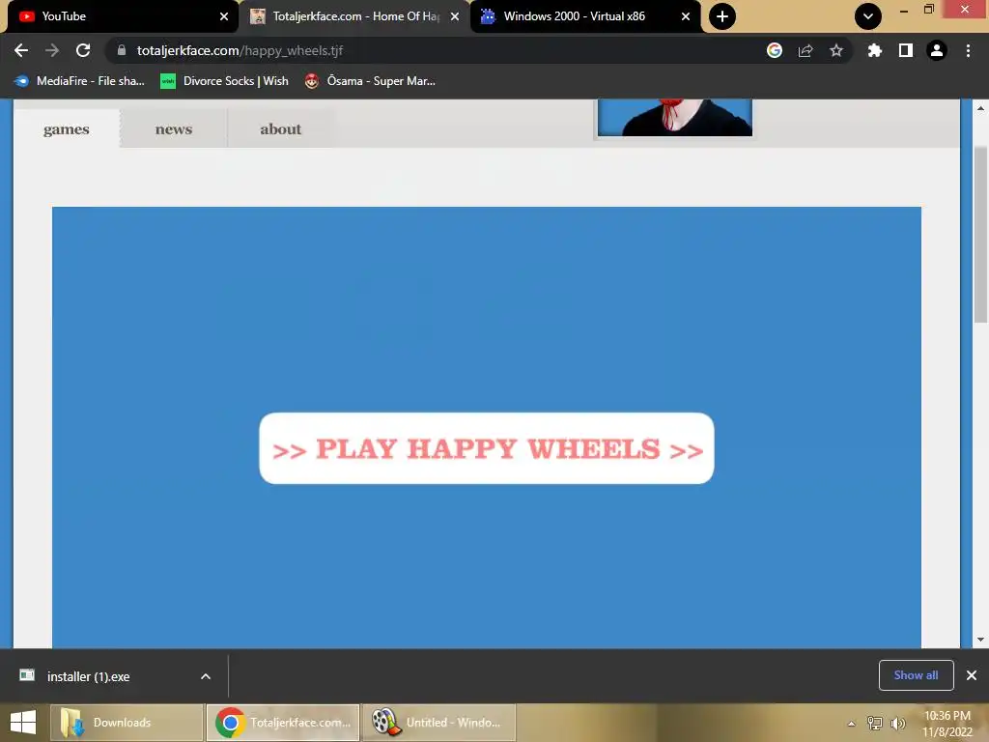Click the network tray icon

coord(875,723)
